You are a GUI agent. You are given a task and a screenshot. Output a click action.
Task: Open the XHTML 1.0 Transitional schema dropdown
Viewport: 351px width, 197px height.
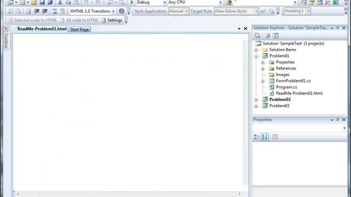pos(114,11)
